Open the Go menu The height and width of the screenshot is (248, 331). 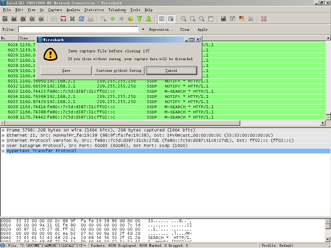42,10
